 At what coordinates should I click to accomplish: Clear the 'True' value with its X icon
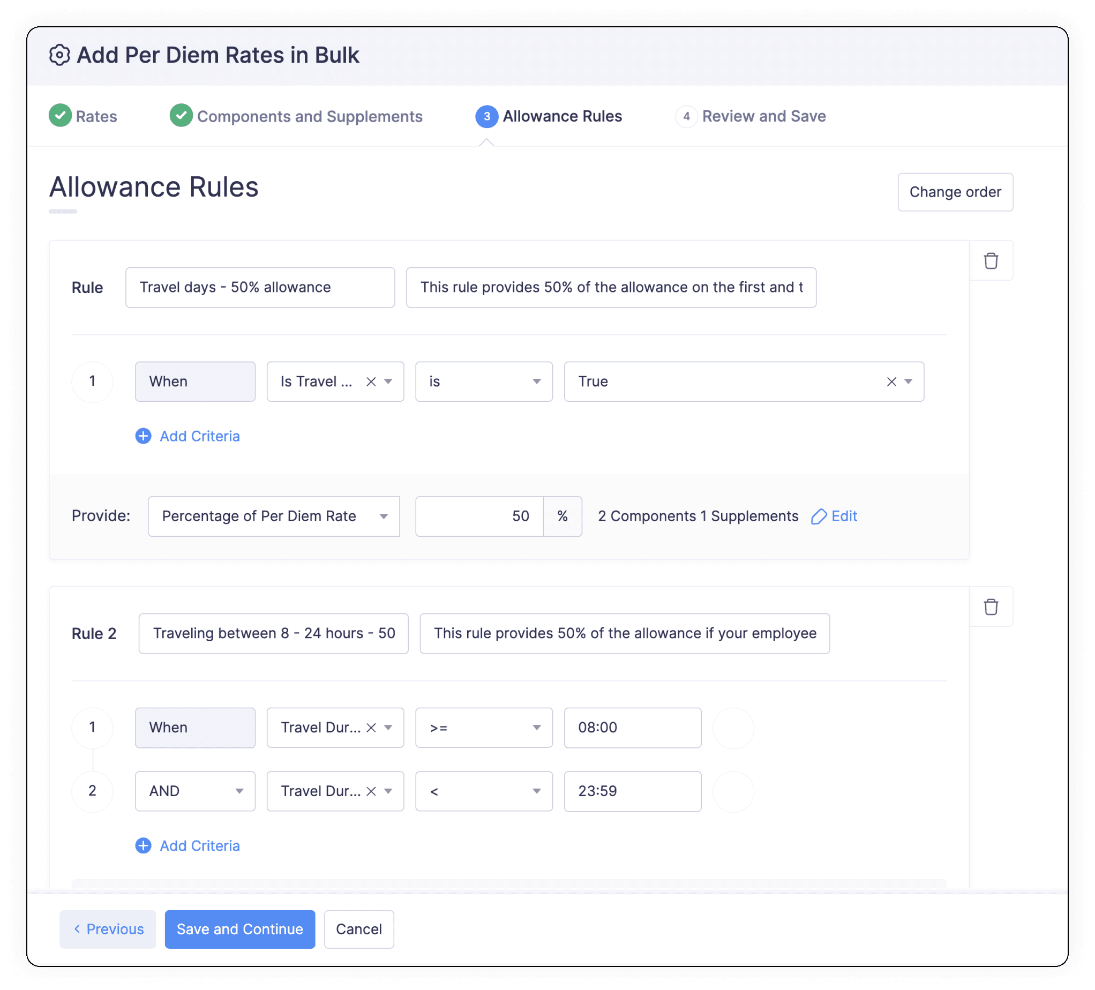pyautogui.click(x=891, y=382)
